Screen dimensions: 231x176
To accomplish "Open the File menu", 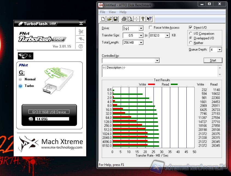I will pos(103,12).
